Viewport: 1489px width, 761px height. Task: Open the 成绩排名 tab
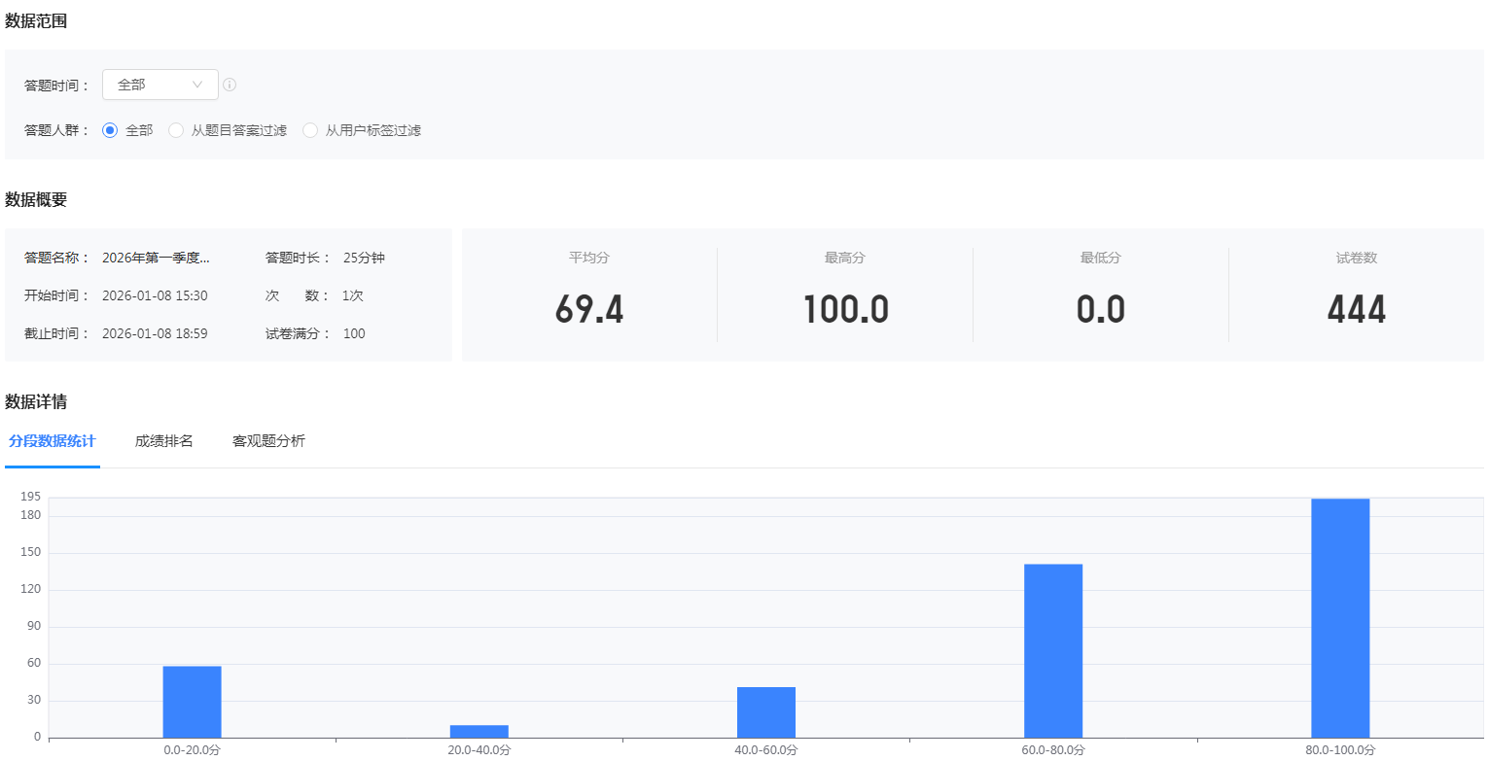pos(164,441)
